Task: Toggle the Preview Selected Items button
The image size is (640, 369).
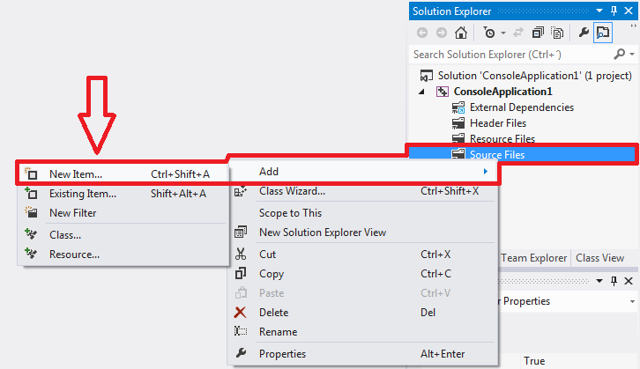Action: (603, 33)
